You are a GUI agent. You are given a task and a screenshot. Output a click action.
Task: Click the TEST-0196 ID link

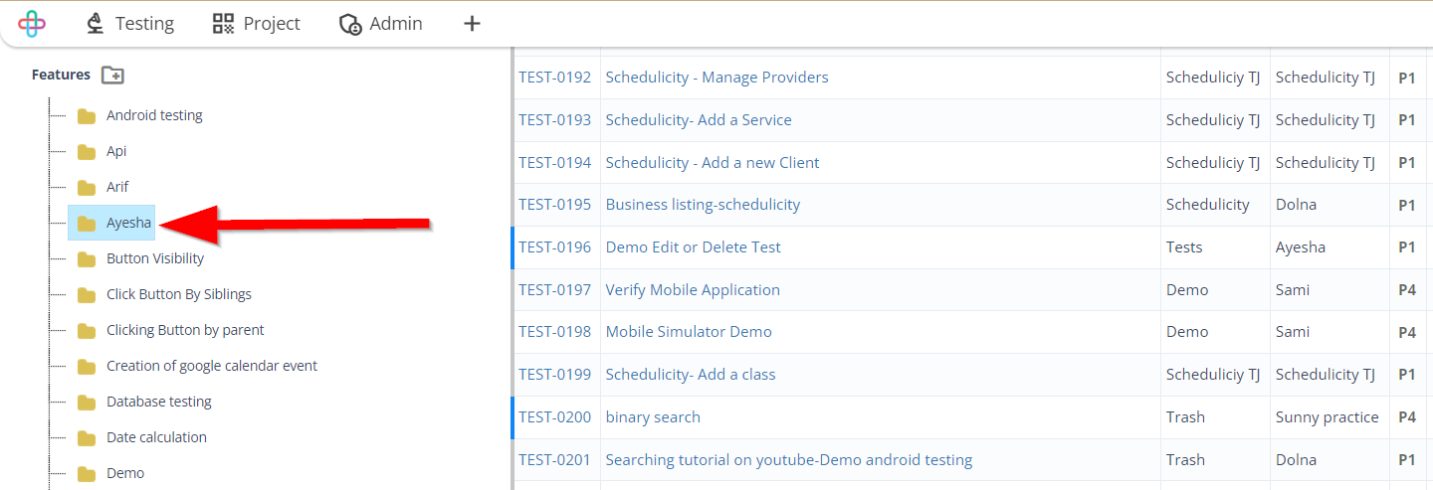pos(554,247)
